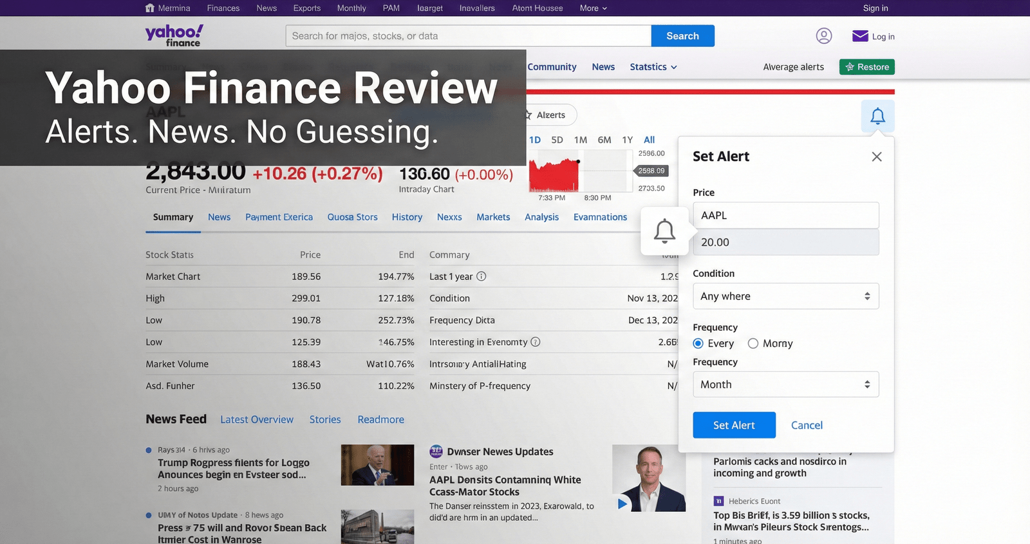Click info icon next to Interesting in Evenomty
The image size is (1030, 544).
(x=535, y=342)
